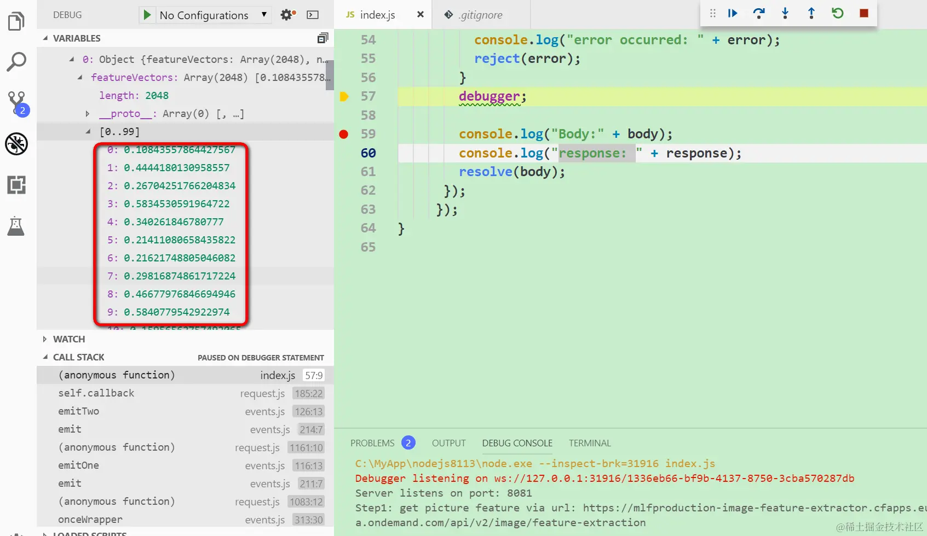Toggle the red breakpoint on line 59
This screenshot has width=927, height=536.
344,134
